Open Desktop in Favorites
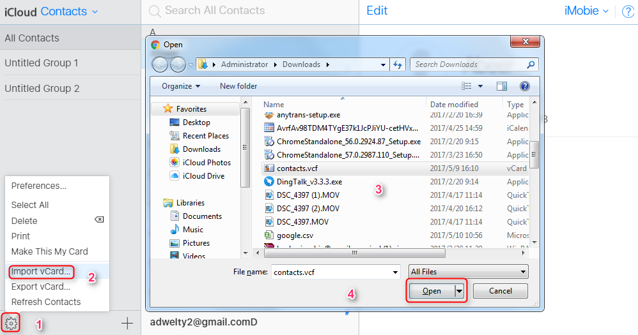 point(196,123)
